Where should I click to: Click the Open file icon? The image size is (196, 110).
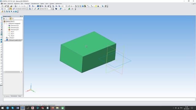6,6
